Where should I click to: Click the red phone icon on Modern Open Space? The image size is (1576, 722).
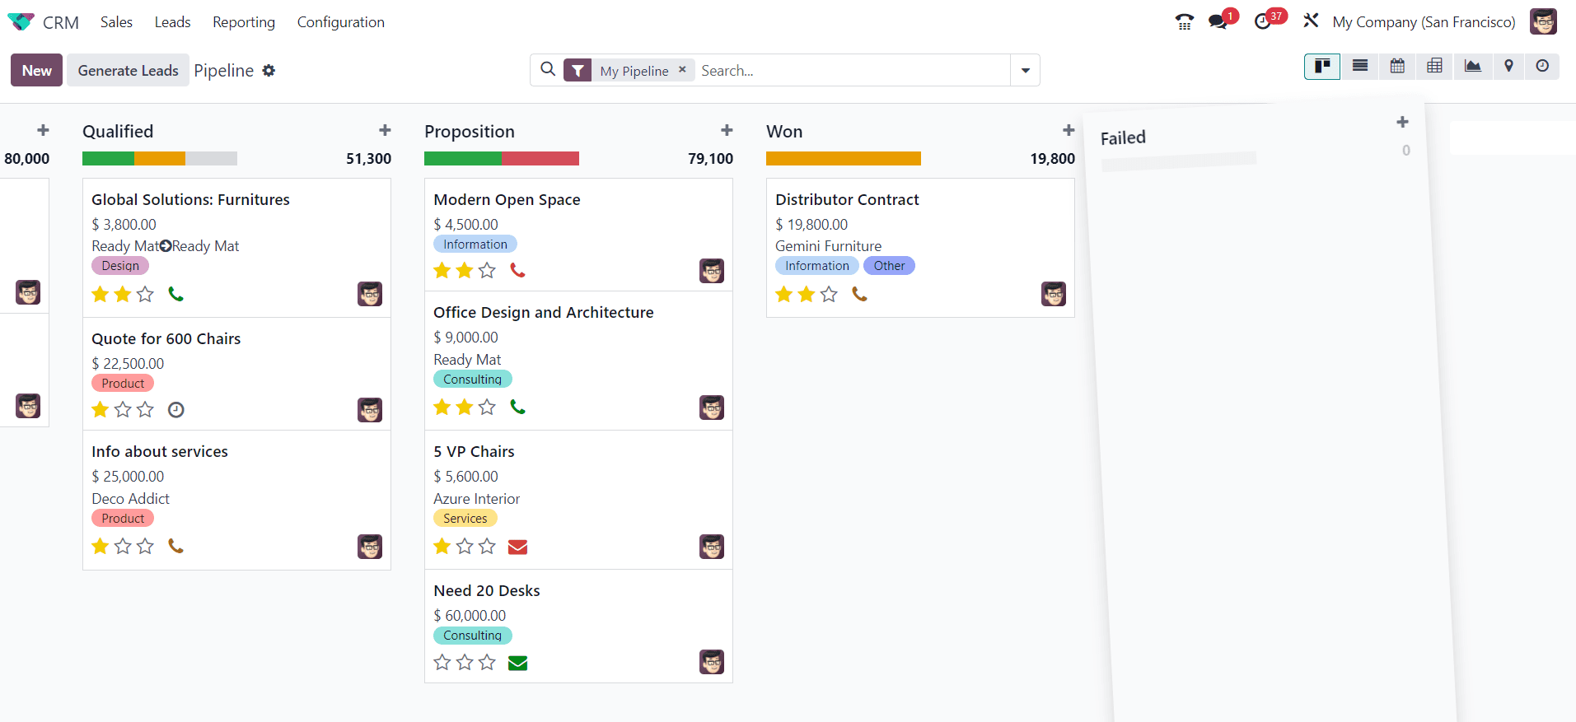(x=517, y=270)
